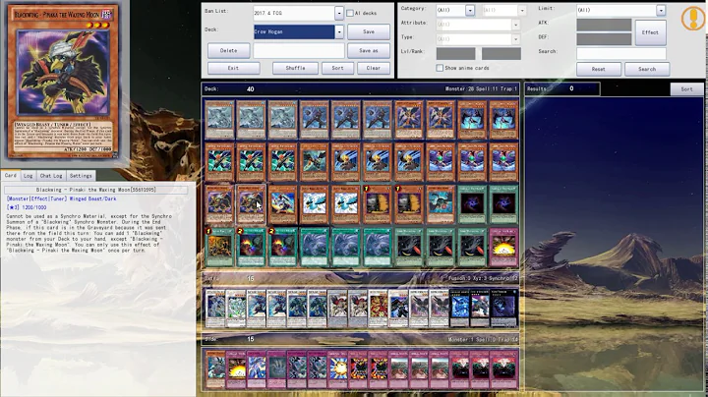Switch to the Log tab
Screen dimensions: 708x397
[x=28, y=176]
